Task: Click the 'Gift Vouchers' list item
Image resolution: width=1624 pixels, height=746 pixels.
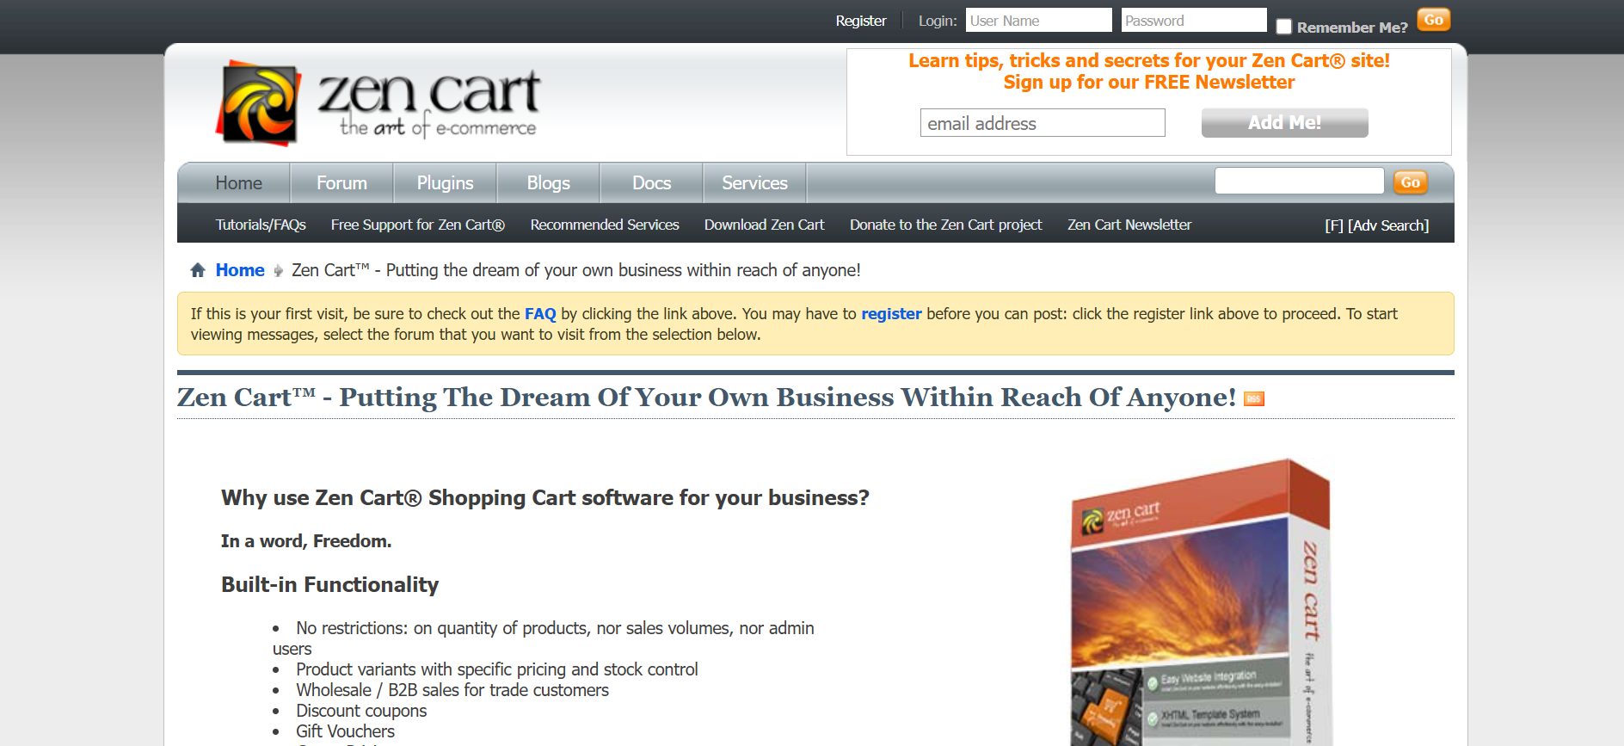Action: [345, 731]
